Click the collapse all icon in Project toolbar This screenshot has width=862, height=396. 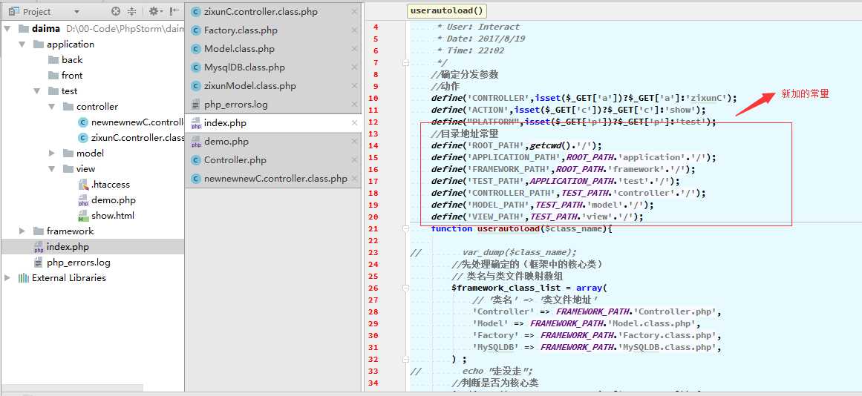tap(132, 11)
